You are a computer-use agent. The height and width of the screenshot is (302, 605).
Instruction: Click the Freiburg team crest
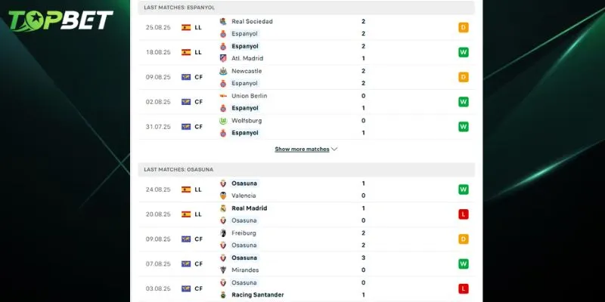click(223, 233)
